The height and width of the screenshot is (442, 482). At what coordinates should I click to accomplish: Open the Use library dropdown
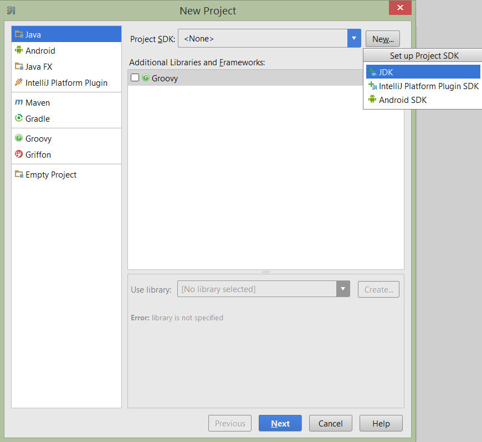point(342,289)
